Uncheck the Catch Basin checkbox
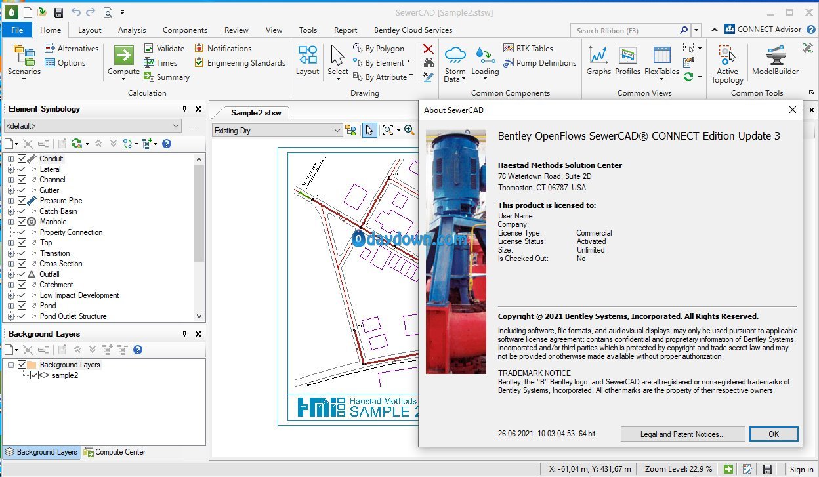This screenshot has width=819, height=477. 22,211
